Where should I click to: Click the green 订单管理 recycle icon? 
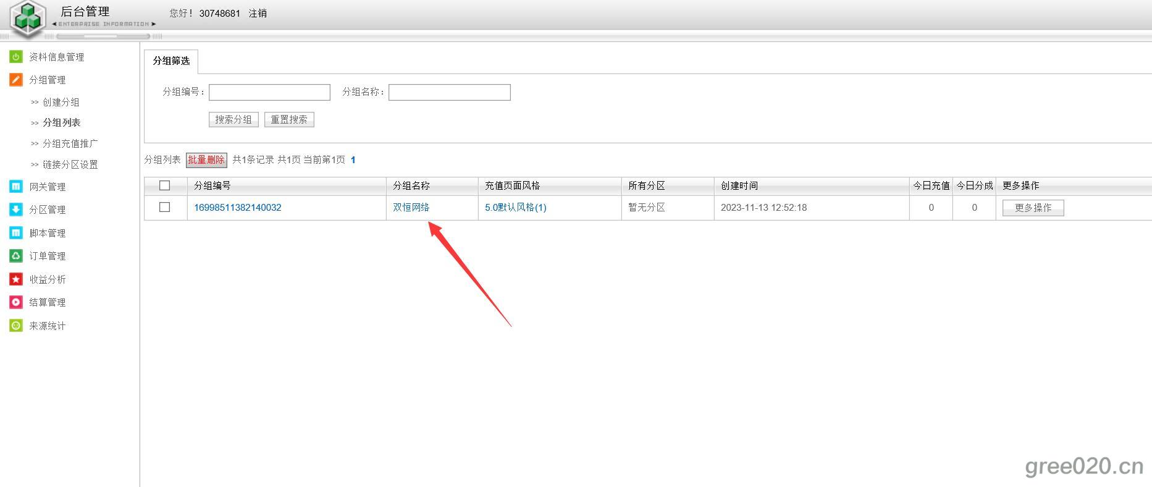coord(16,256)
